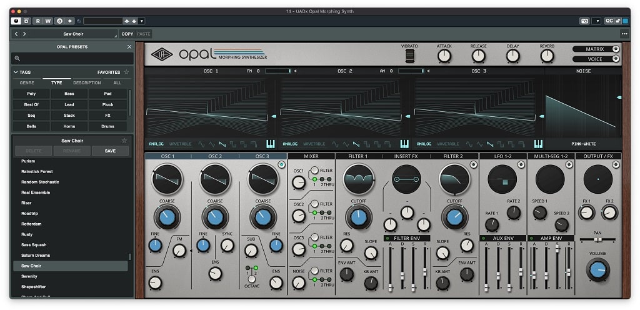
Task: Switch to the ALL tag tab
Action: click(x=117, y=82)
